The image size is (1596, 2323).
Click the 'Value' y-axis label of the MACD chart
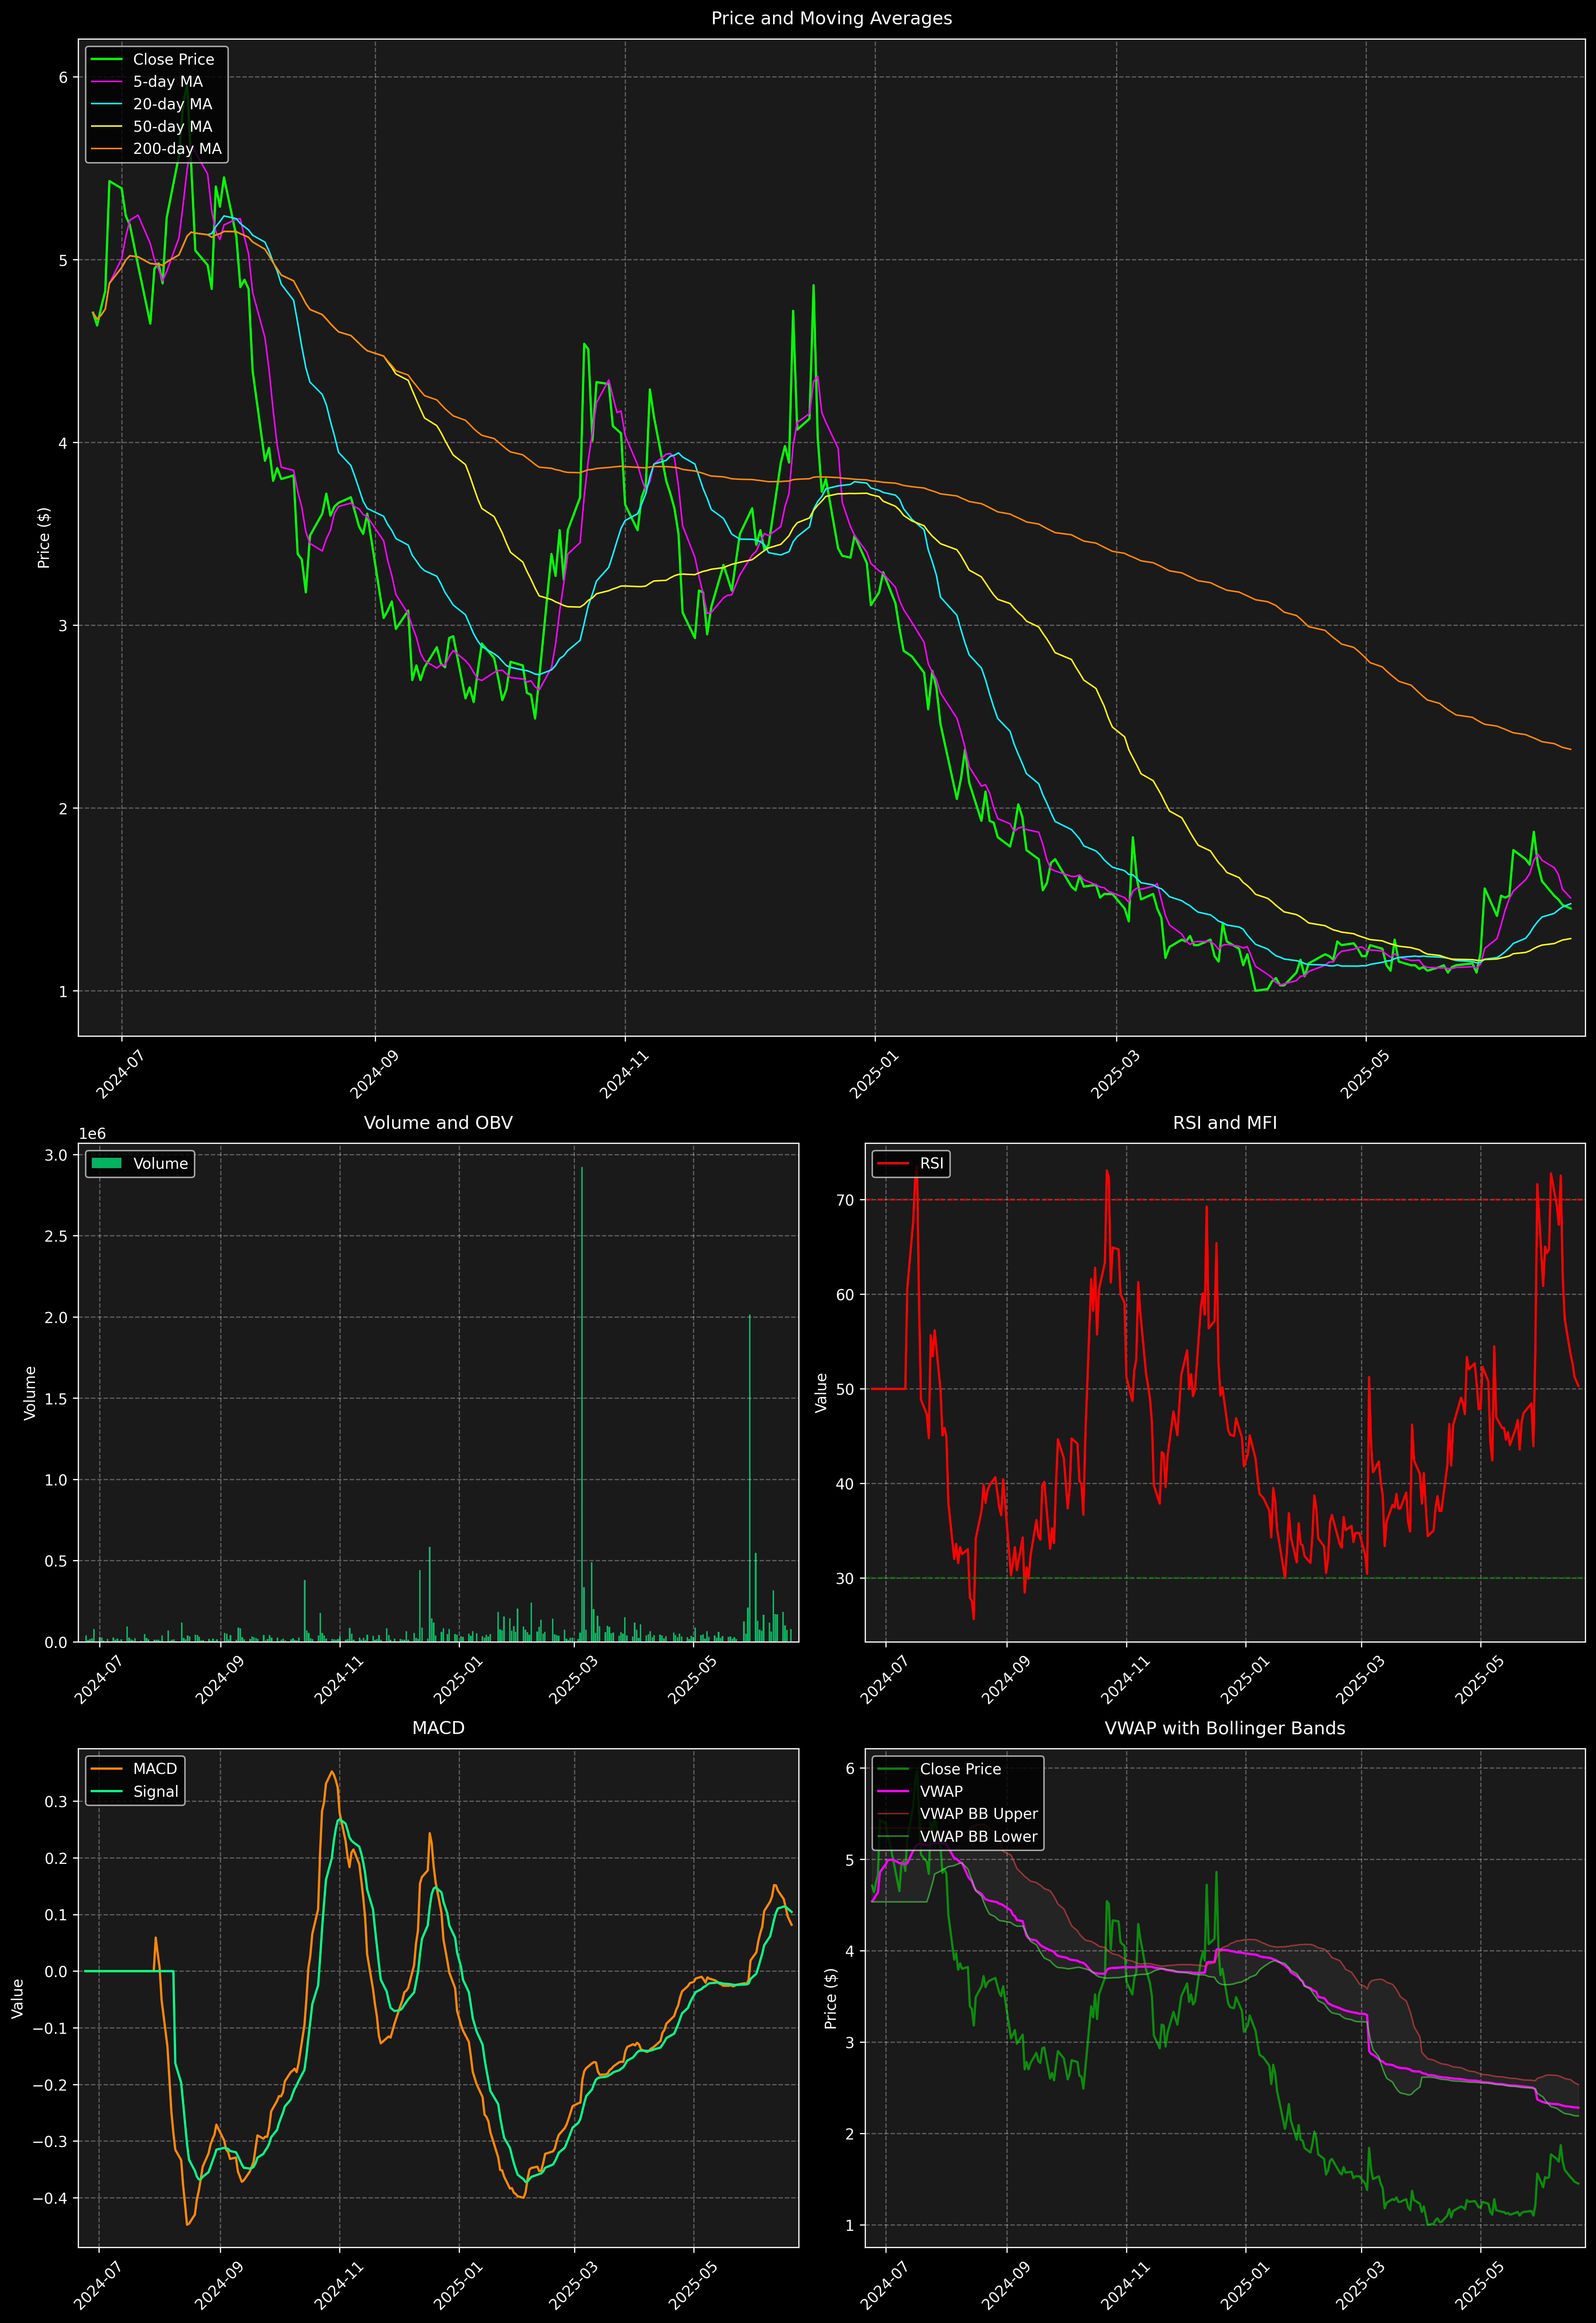18,1998
